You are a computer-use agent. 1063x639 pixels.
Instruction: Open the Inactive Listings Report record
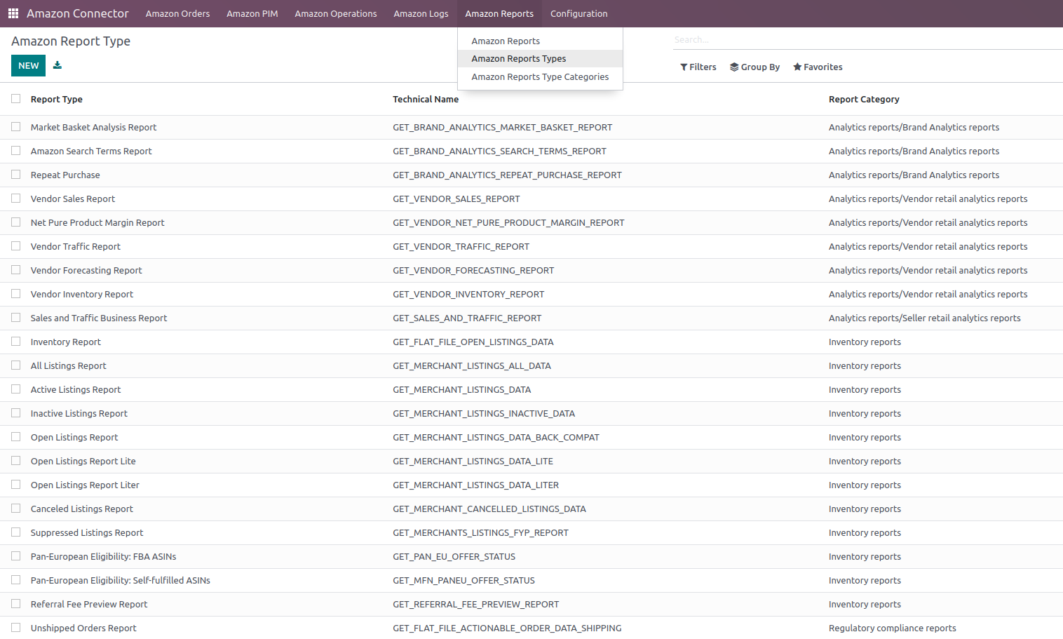tap(79, 414)
